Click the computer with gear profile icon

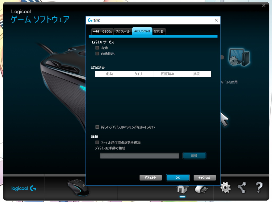tap(239, 57)
